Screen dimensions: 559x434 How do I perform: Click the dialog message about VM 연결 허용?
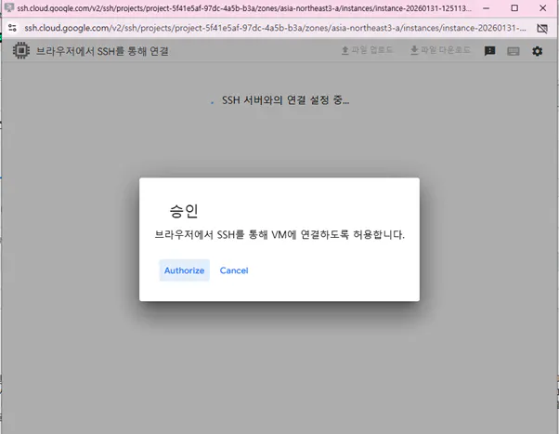279,234
